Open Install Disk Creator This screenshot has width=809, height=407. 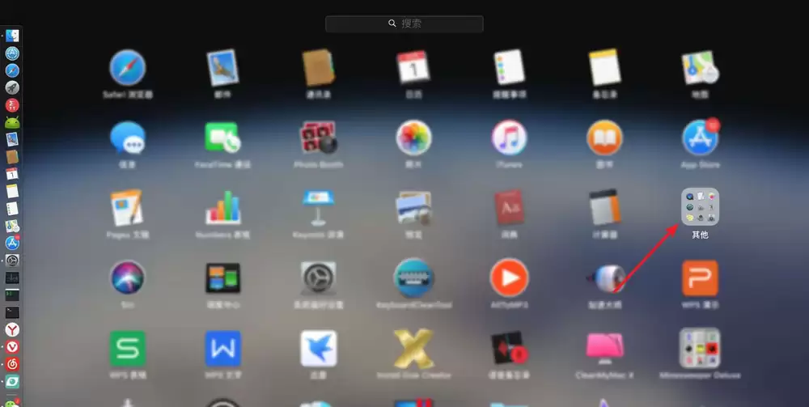[x=413, y=349]
